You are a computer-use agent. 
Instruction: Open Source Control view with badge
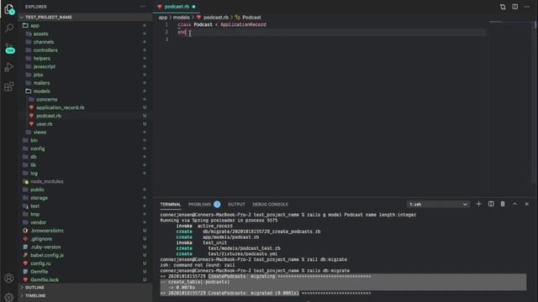click(x=9, y=49)
